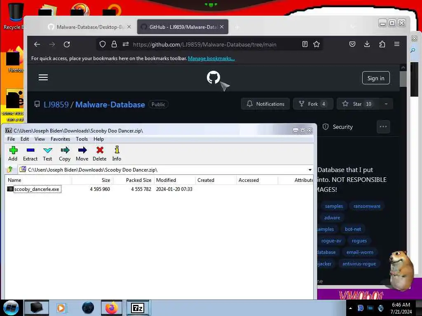Image resolution: width=422 pixels, height=316 pixels.
Task: Close the GitHub - LJ9859 tab
Action: tap(222, 27)
